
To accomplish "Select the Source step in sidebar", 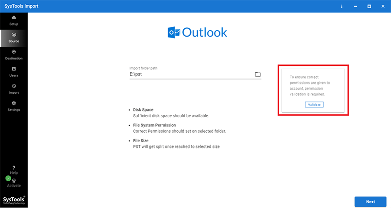I will coord(14,38).
